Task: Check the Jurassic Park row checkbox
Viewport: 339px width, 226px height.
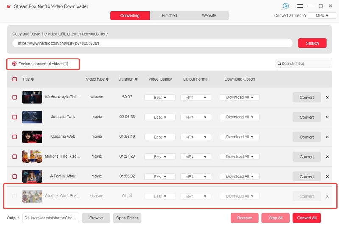Action: (14, 117)
